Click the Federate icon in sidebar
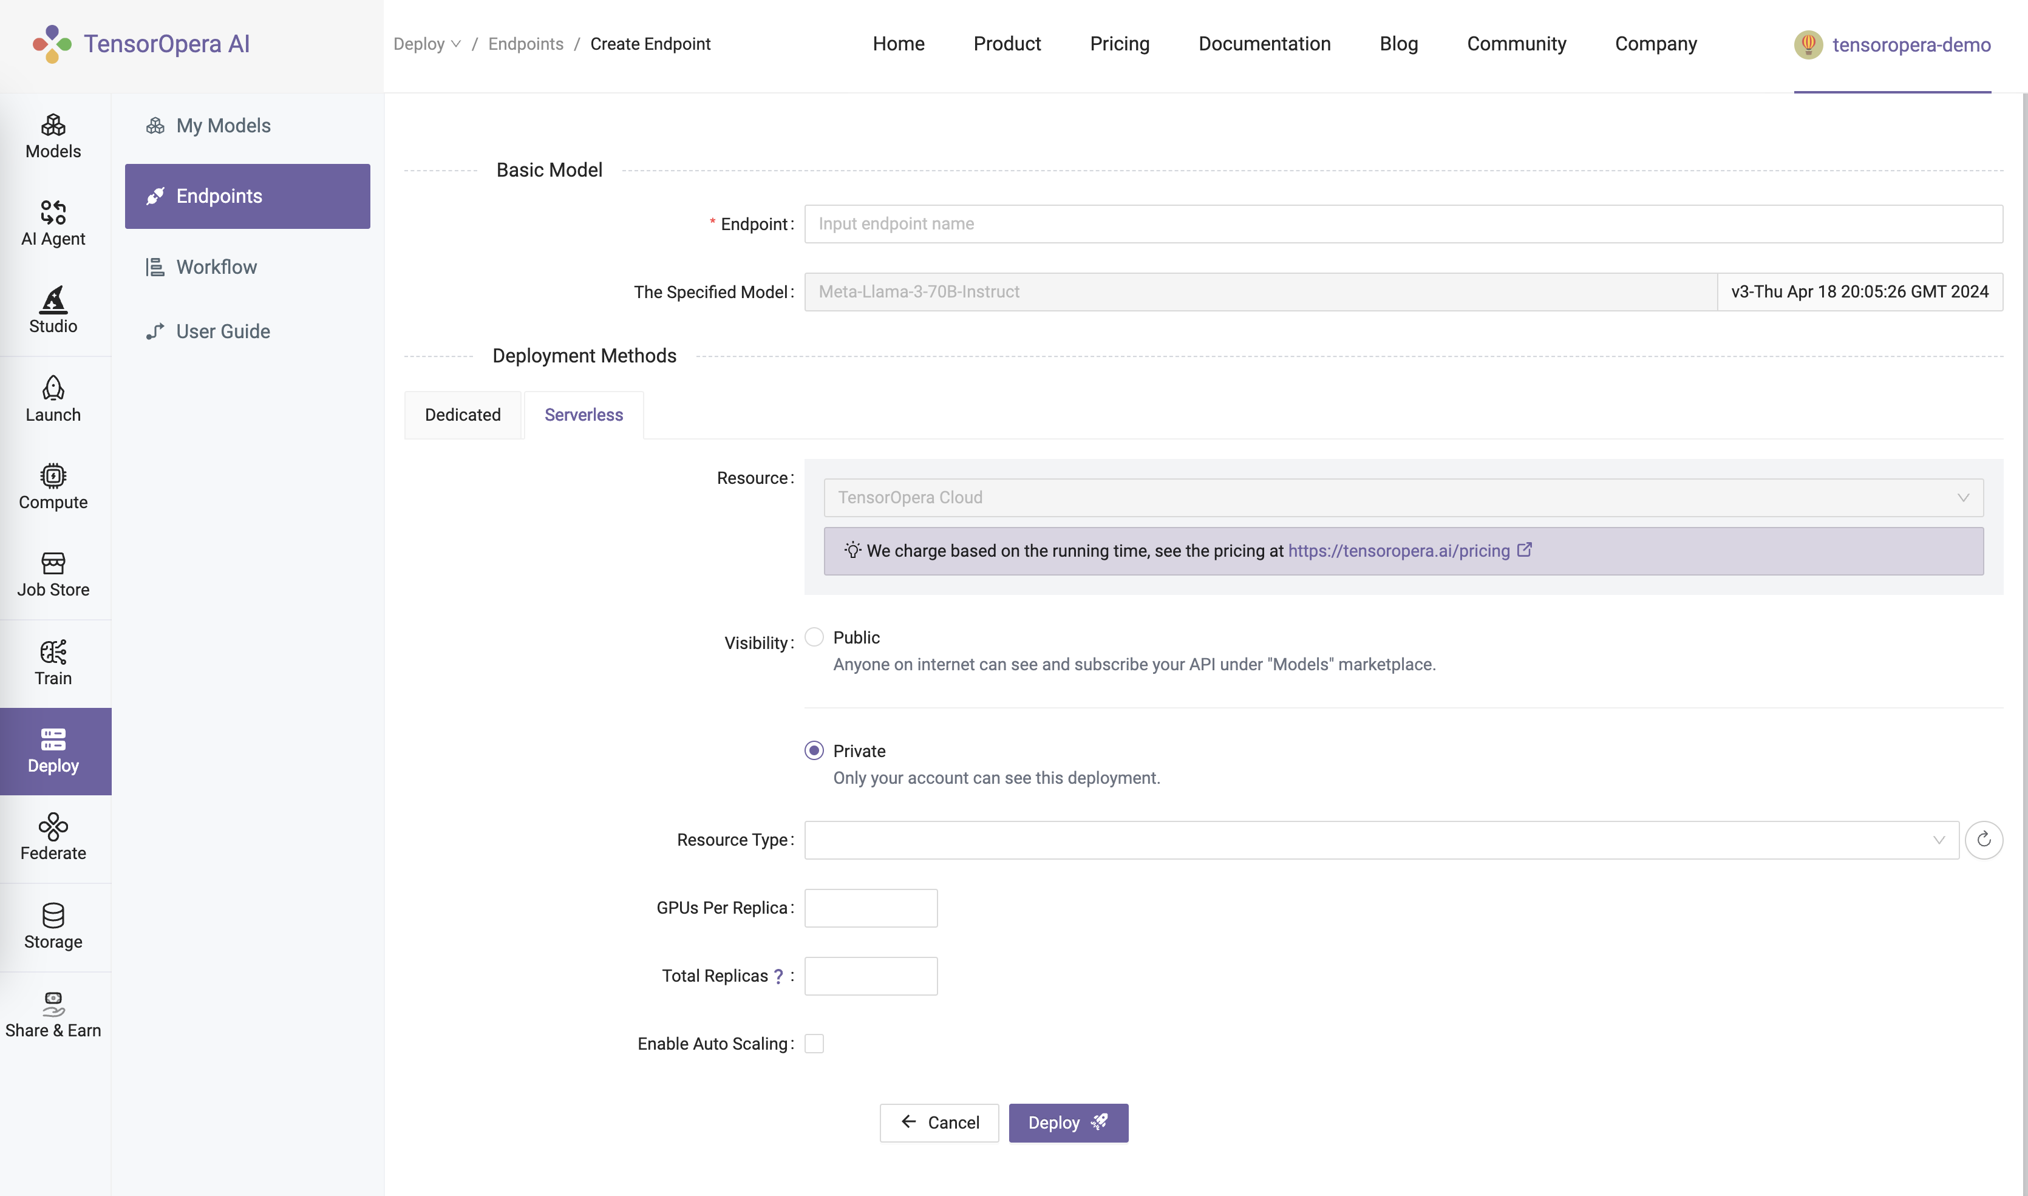The height and width of the screenshot is (1196, 2028). pyautogui.click(x=53, y=829)
